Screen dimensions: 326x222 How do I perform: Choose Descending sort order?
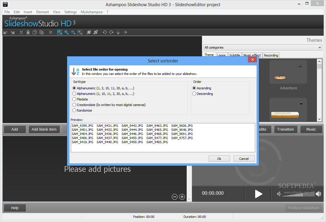coord(194,93)
